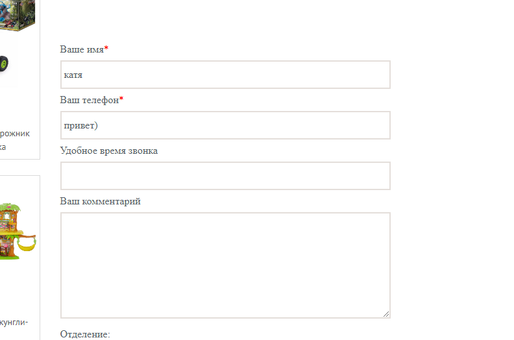The image size is (514, 340).
Task: Click the "Отделение:" label
Action: pyautogui.click(x=85, y=334)
